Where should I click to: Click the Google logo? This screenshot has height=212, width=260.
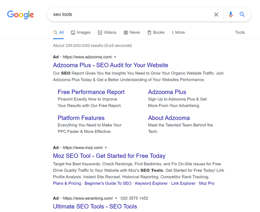pos(20,15)
